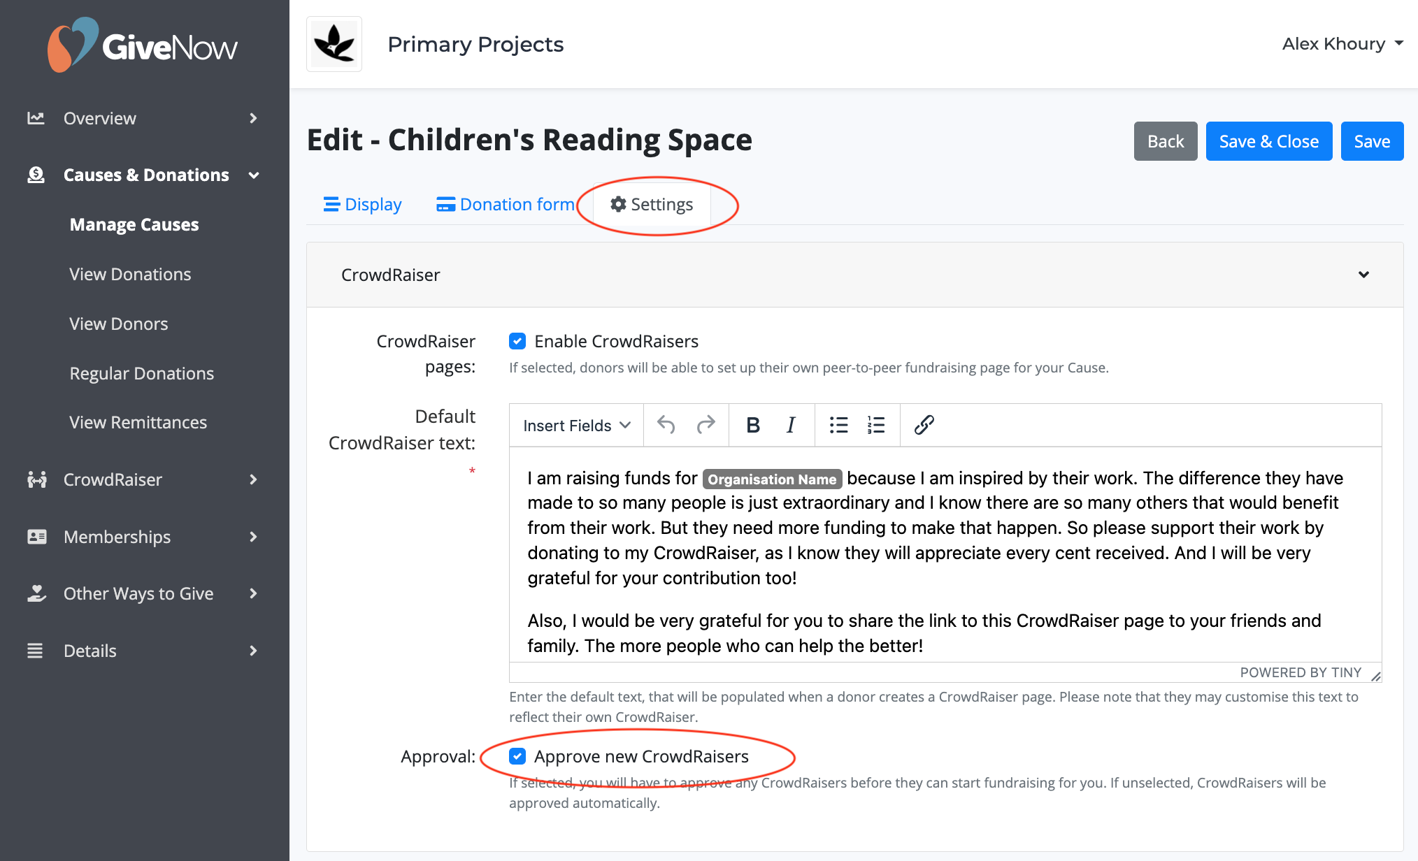The height and width of the screenshot is (861, 1418).
Task: Click the Donation form card icon
Action: [445, 204]
